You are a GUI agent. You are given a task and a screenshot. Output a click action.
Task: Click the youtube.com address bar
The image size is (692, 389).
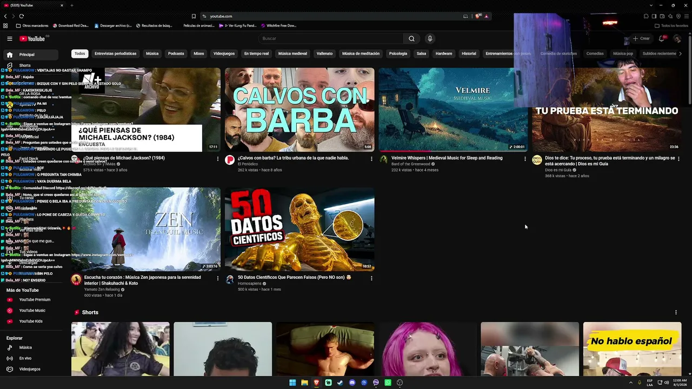(x=331, y=16)
